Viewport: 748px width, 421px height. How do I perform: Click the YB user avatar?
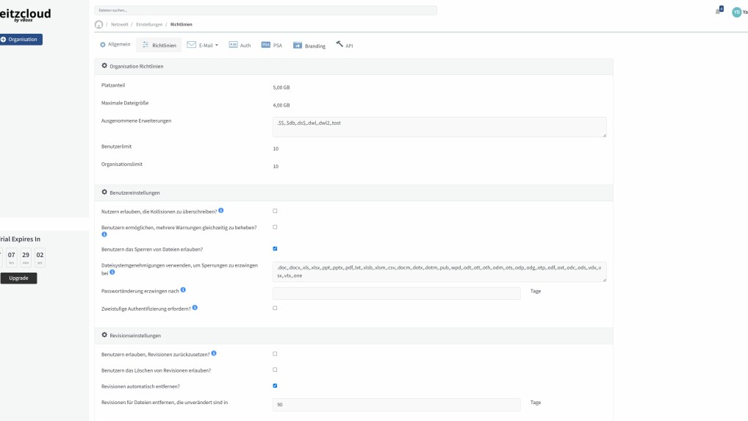coord(736,12)
